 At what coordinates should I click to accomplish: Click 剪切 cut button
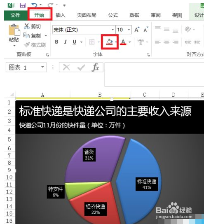pyautogui.click(x=33, y=26)
